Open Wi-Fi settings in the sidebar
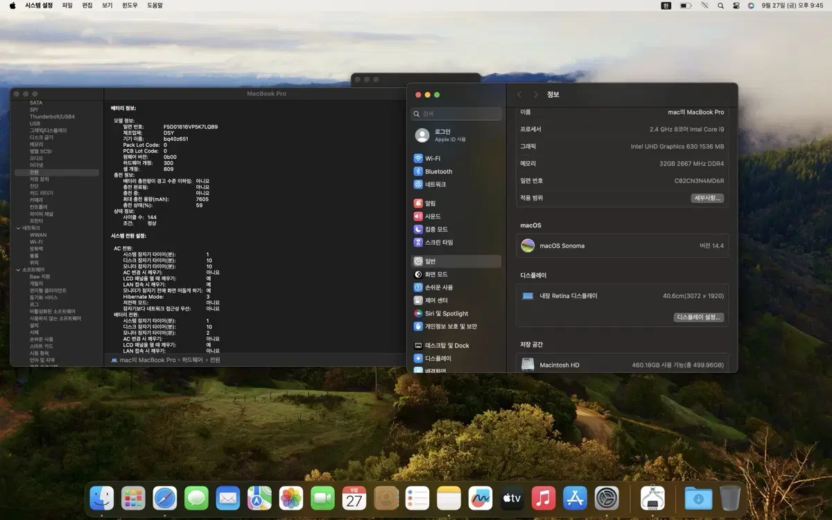This screenshot has height=520, width=832. point(457,158)
